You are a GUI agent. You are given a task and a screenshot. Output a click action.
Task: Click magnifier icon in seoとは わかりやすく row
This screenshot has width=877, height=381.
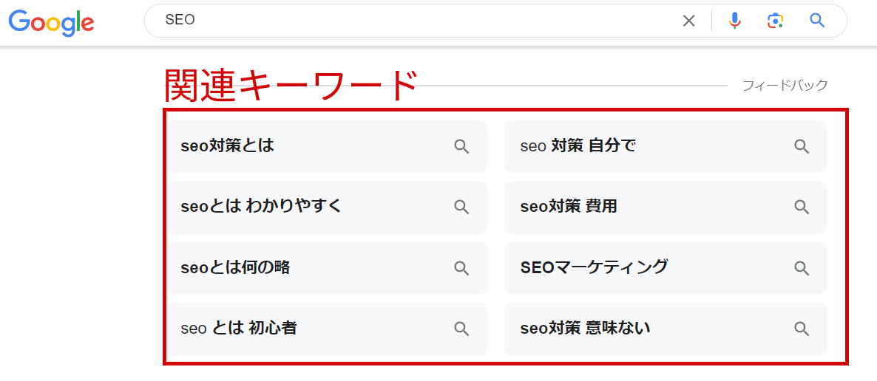pos(461,207)
